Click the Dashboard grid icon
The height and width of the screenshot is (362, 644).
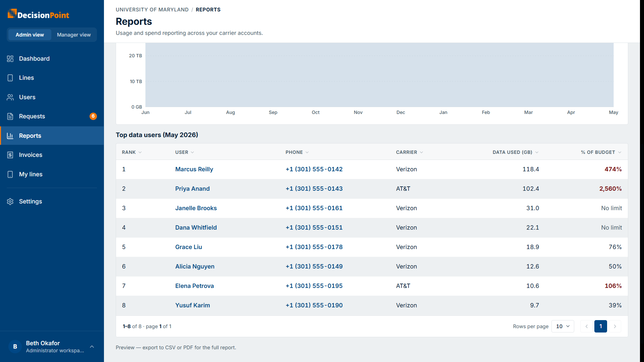pos(10,59)
